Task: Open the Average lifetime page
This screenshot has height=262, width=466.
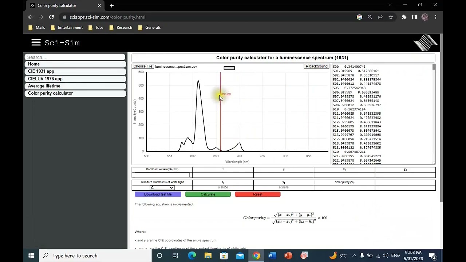Action: 75,86
